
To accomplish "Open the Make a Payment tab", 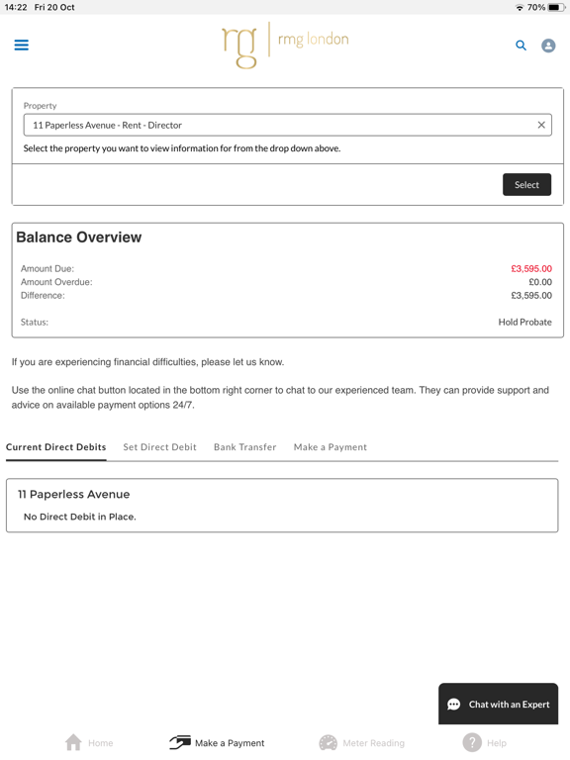I will [331, 447].
